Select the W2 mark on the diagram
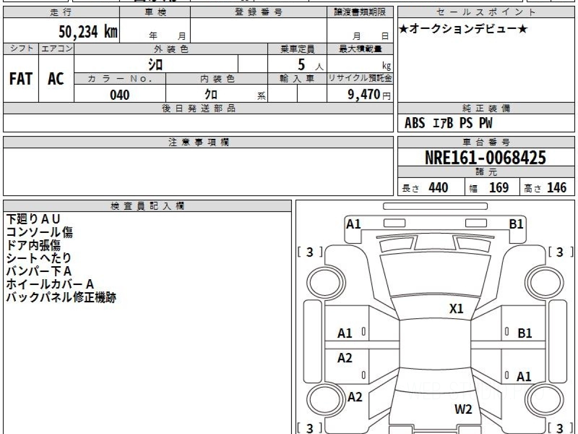 click(463, 409)
